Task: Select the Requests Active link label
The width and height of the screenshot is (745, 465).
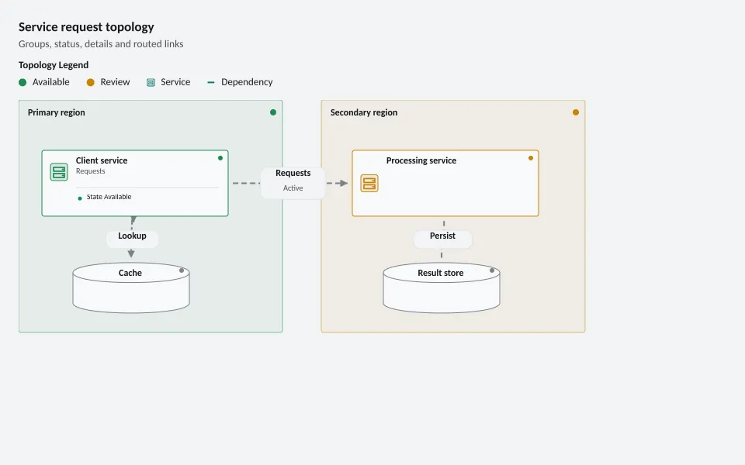Action: click(x=293, y=183)
